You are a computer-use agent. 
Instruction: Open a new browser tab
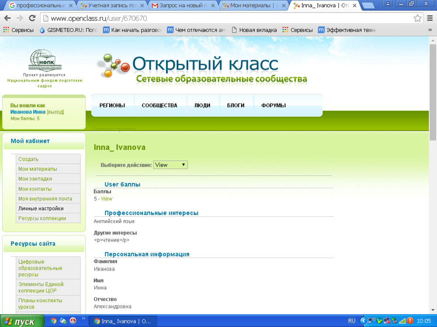(368, 6)
